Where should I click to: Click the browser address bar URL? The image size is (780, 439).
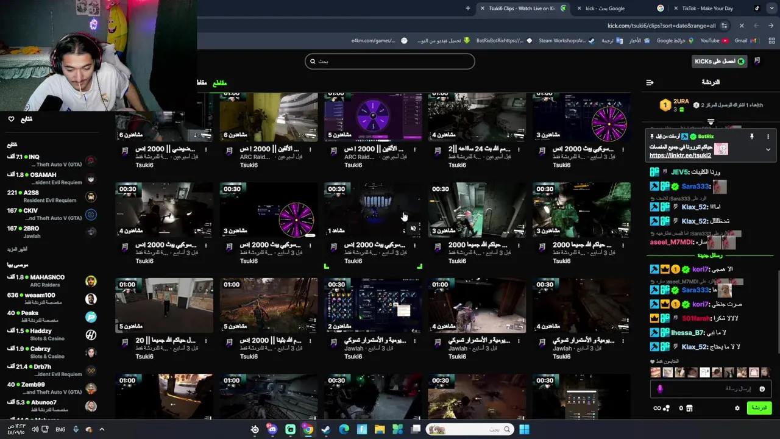click(661, 26)
